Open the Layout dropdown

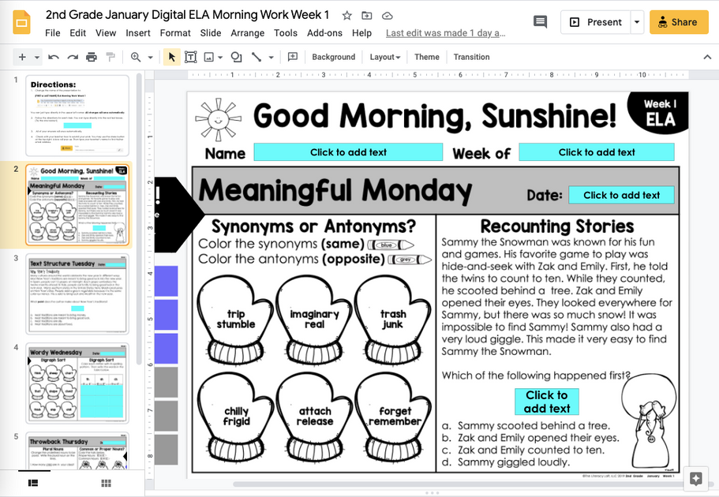[384, 57]
